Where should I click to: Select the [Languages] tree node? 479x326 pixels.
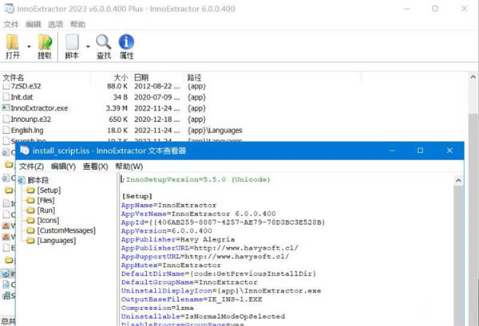pos(57,241)
